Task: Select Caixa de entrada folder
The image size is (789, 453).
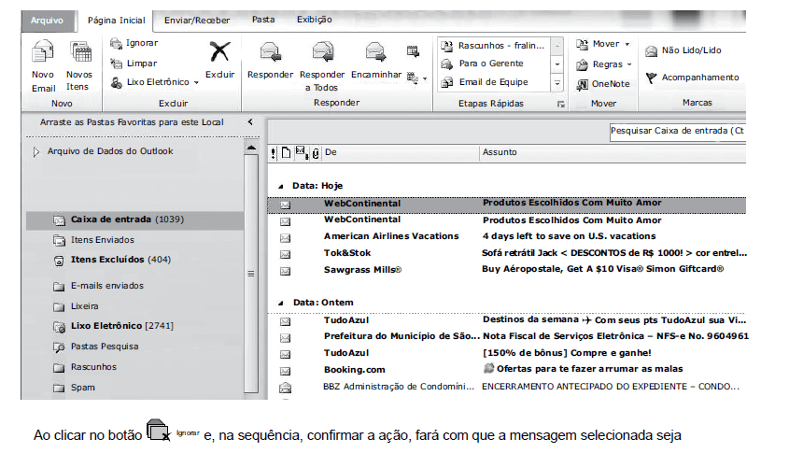Action: tap(134, 219)
